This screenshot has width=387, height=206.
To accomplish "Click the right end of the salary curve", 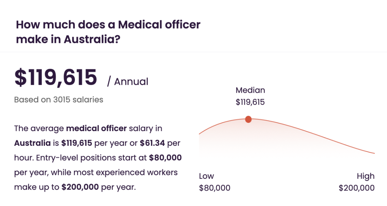I will pos(373,153).
